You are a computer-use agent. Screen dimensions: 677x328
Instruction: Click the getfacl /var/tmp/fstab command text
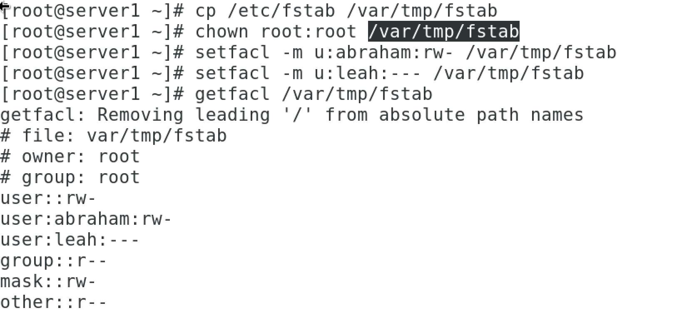pyautogui.click(x=314, y=94)
